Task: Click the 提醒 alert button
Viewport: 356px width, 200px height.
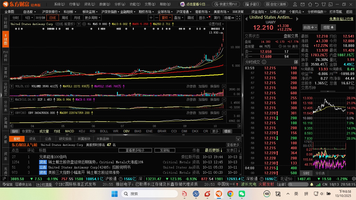Action: [x=328, y=27]
